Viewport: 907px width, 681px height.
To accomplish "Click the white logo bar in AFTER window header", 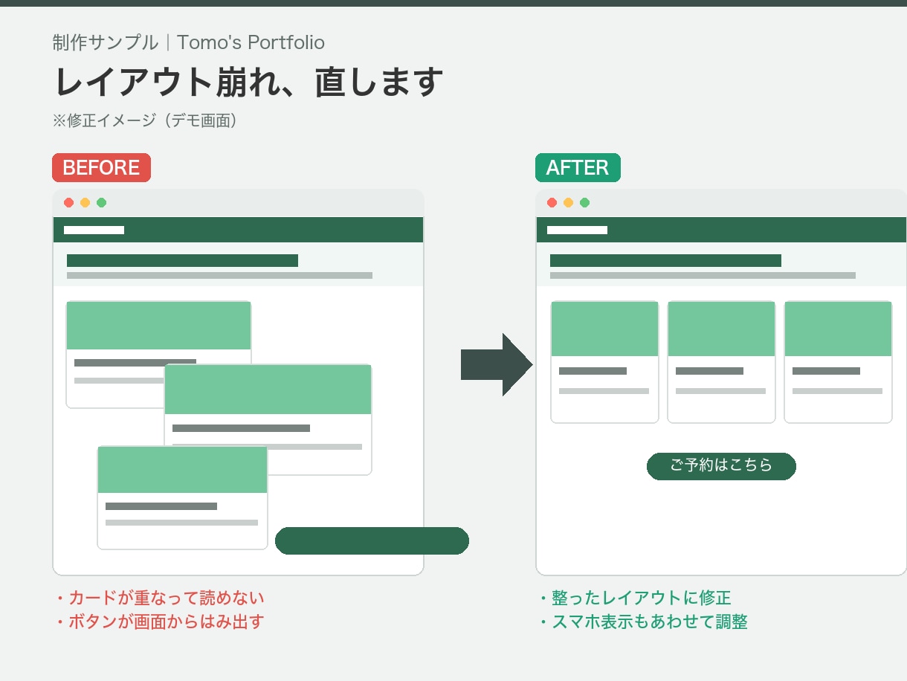I will point(578,230).
